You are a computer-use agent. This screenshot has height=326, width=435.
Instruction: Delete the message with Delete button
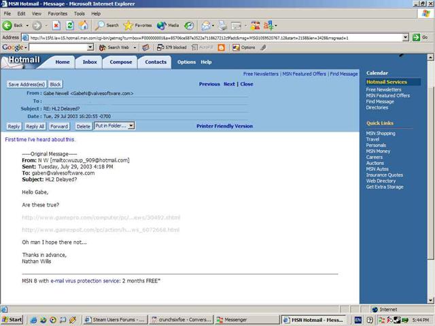pyautogui.click(x=83, y=126)
